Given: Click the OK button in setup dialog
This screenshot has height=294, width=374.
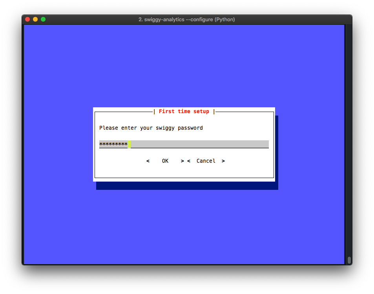Looking at the screenshot, I should tap(165, 161).
